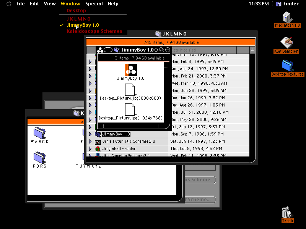Click the JingleBell-Folder gift icon

[98, 149]
